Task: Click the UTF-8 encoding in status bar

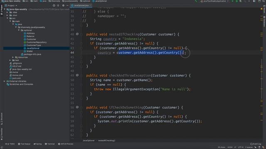Action: tap(241, 147)
